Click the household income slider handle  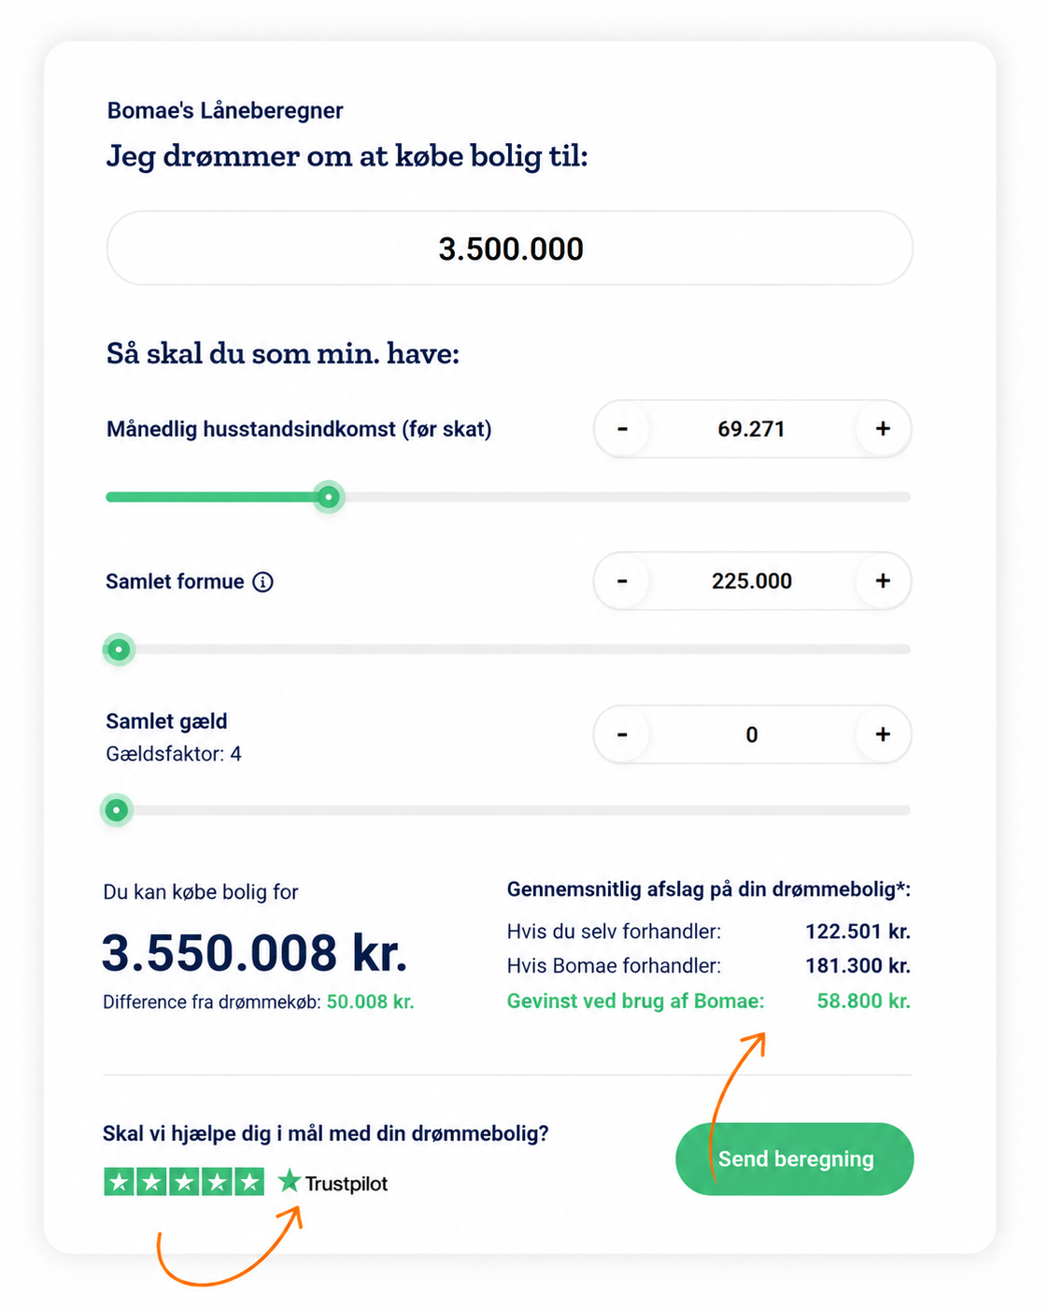(x=328, y=497)
